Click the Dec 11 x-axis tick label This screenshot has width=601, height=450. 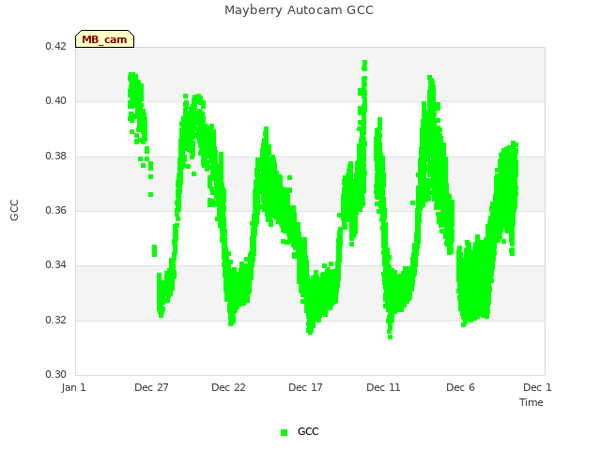(x=383, y=387)
